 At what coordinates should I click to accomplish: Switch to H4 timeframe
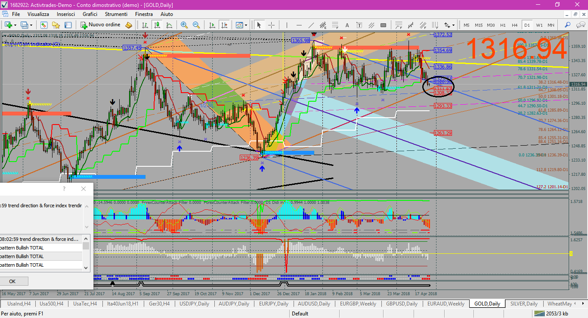(x=514, y=25)
